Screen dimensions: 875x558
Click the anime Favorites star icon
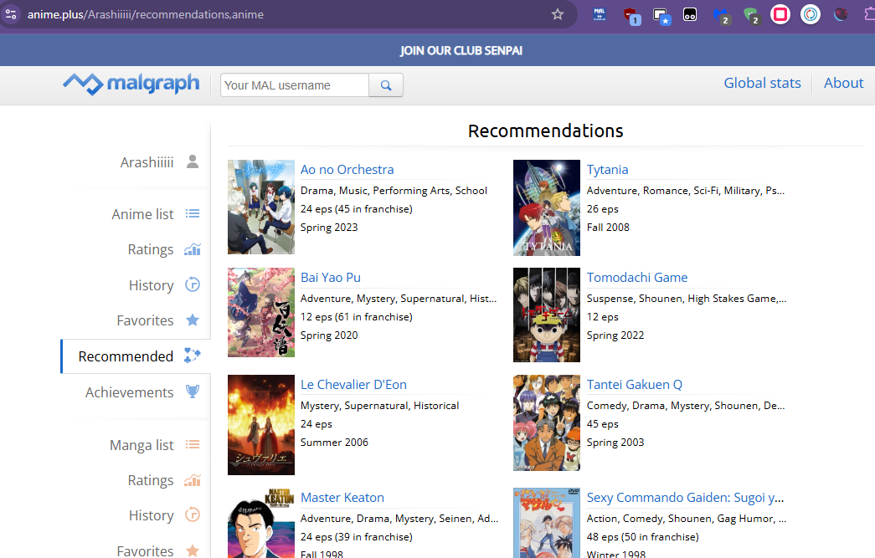pyautogui.click(x=193, y=320)
